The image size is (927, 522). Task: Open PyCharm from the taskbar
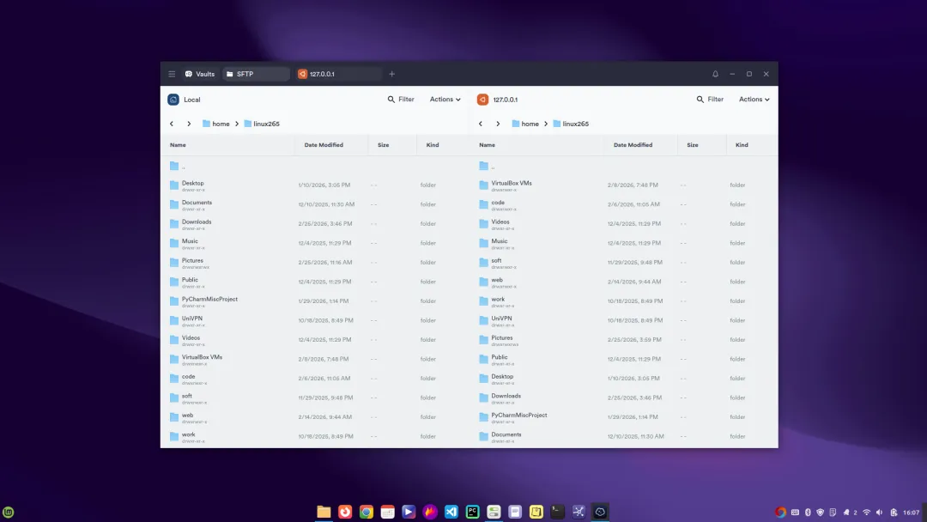coord(472,512)
